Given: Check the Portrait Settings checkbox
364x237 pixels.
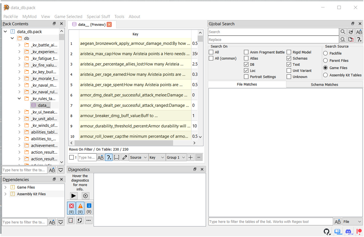Looking at the screenshot, I should (x=246, y=77).
